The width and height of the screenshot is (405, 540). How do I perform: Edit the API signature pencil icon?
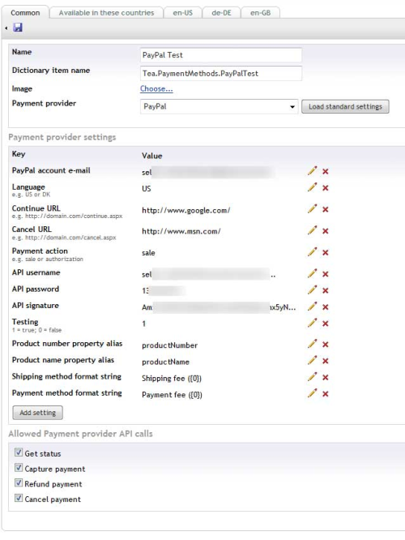point(312,306)
